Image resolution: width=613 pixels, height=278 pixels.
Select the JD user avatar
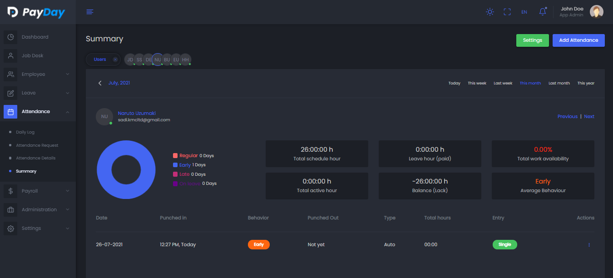pos(130,60)
